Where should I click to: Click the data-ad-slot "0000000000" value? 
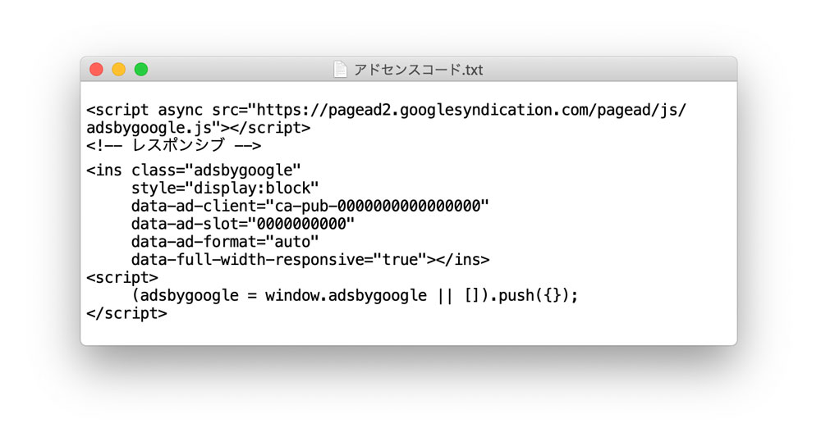pyautogui.click(x=301, y=224)
